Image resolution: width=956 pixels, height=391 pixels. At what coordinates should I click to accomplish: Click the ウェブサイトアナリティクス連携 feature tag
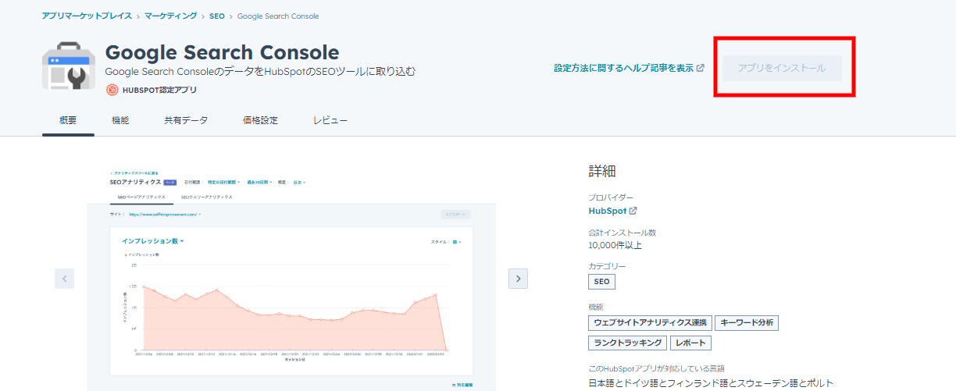pyautogui.click(x=650, y=322)
